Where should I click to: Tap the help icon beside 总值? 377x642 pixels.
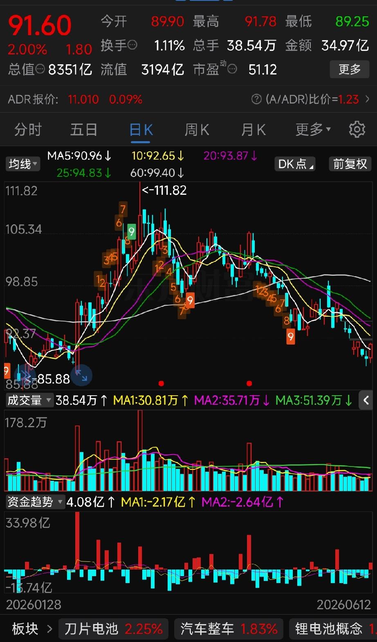[x=40, y=69]
